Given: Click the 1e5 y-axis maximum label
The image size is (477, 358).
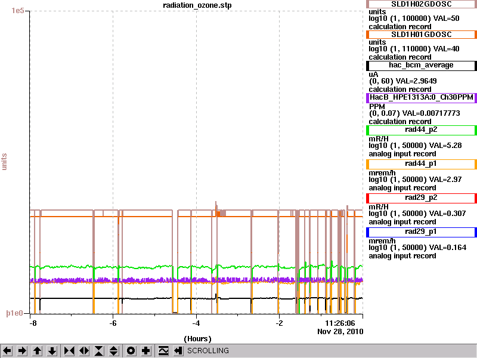Looking at the screenshot, I should [x=18, y=11].
